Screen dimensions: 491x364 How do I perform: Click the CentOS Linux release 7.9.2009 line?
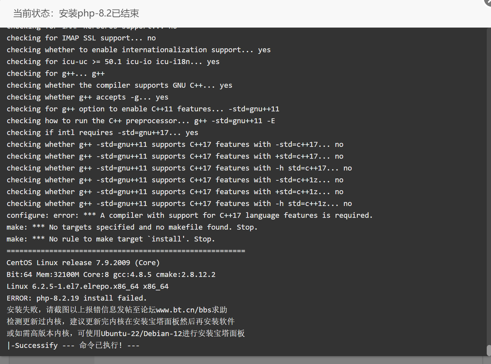(83, 263)
